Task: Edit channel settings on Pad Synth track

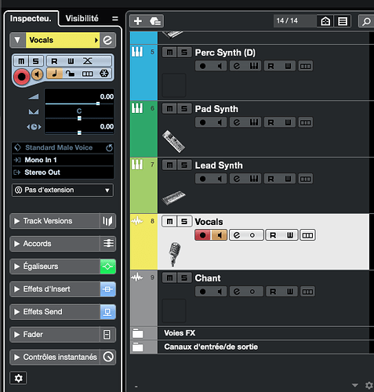Action: click(237, 122)
